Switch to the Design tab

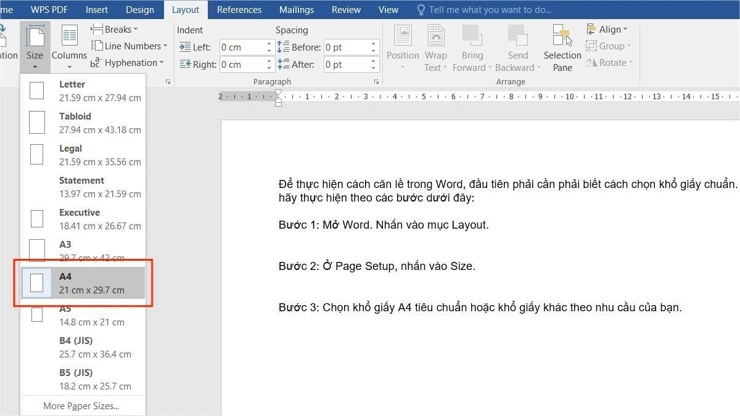click(x=139, y=9)
